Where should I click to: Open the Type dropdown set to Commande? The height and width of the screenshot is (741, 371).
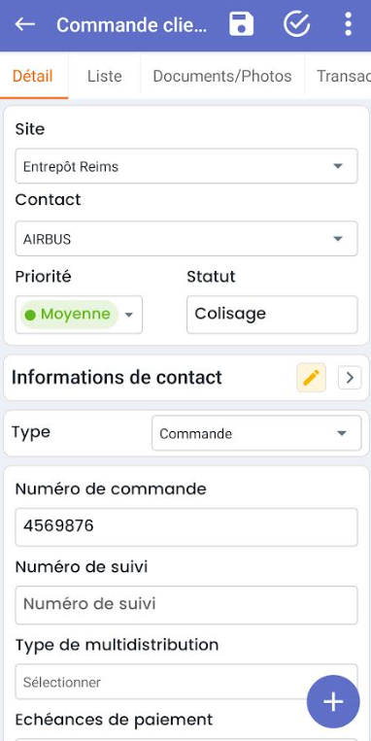point(256,433)
